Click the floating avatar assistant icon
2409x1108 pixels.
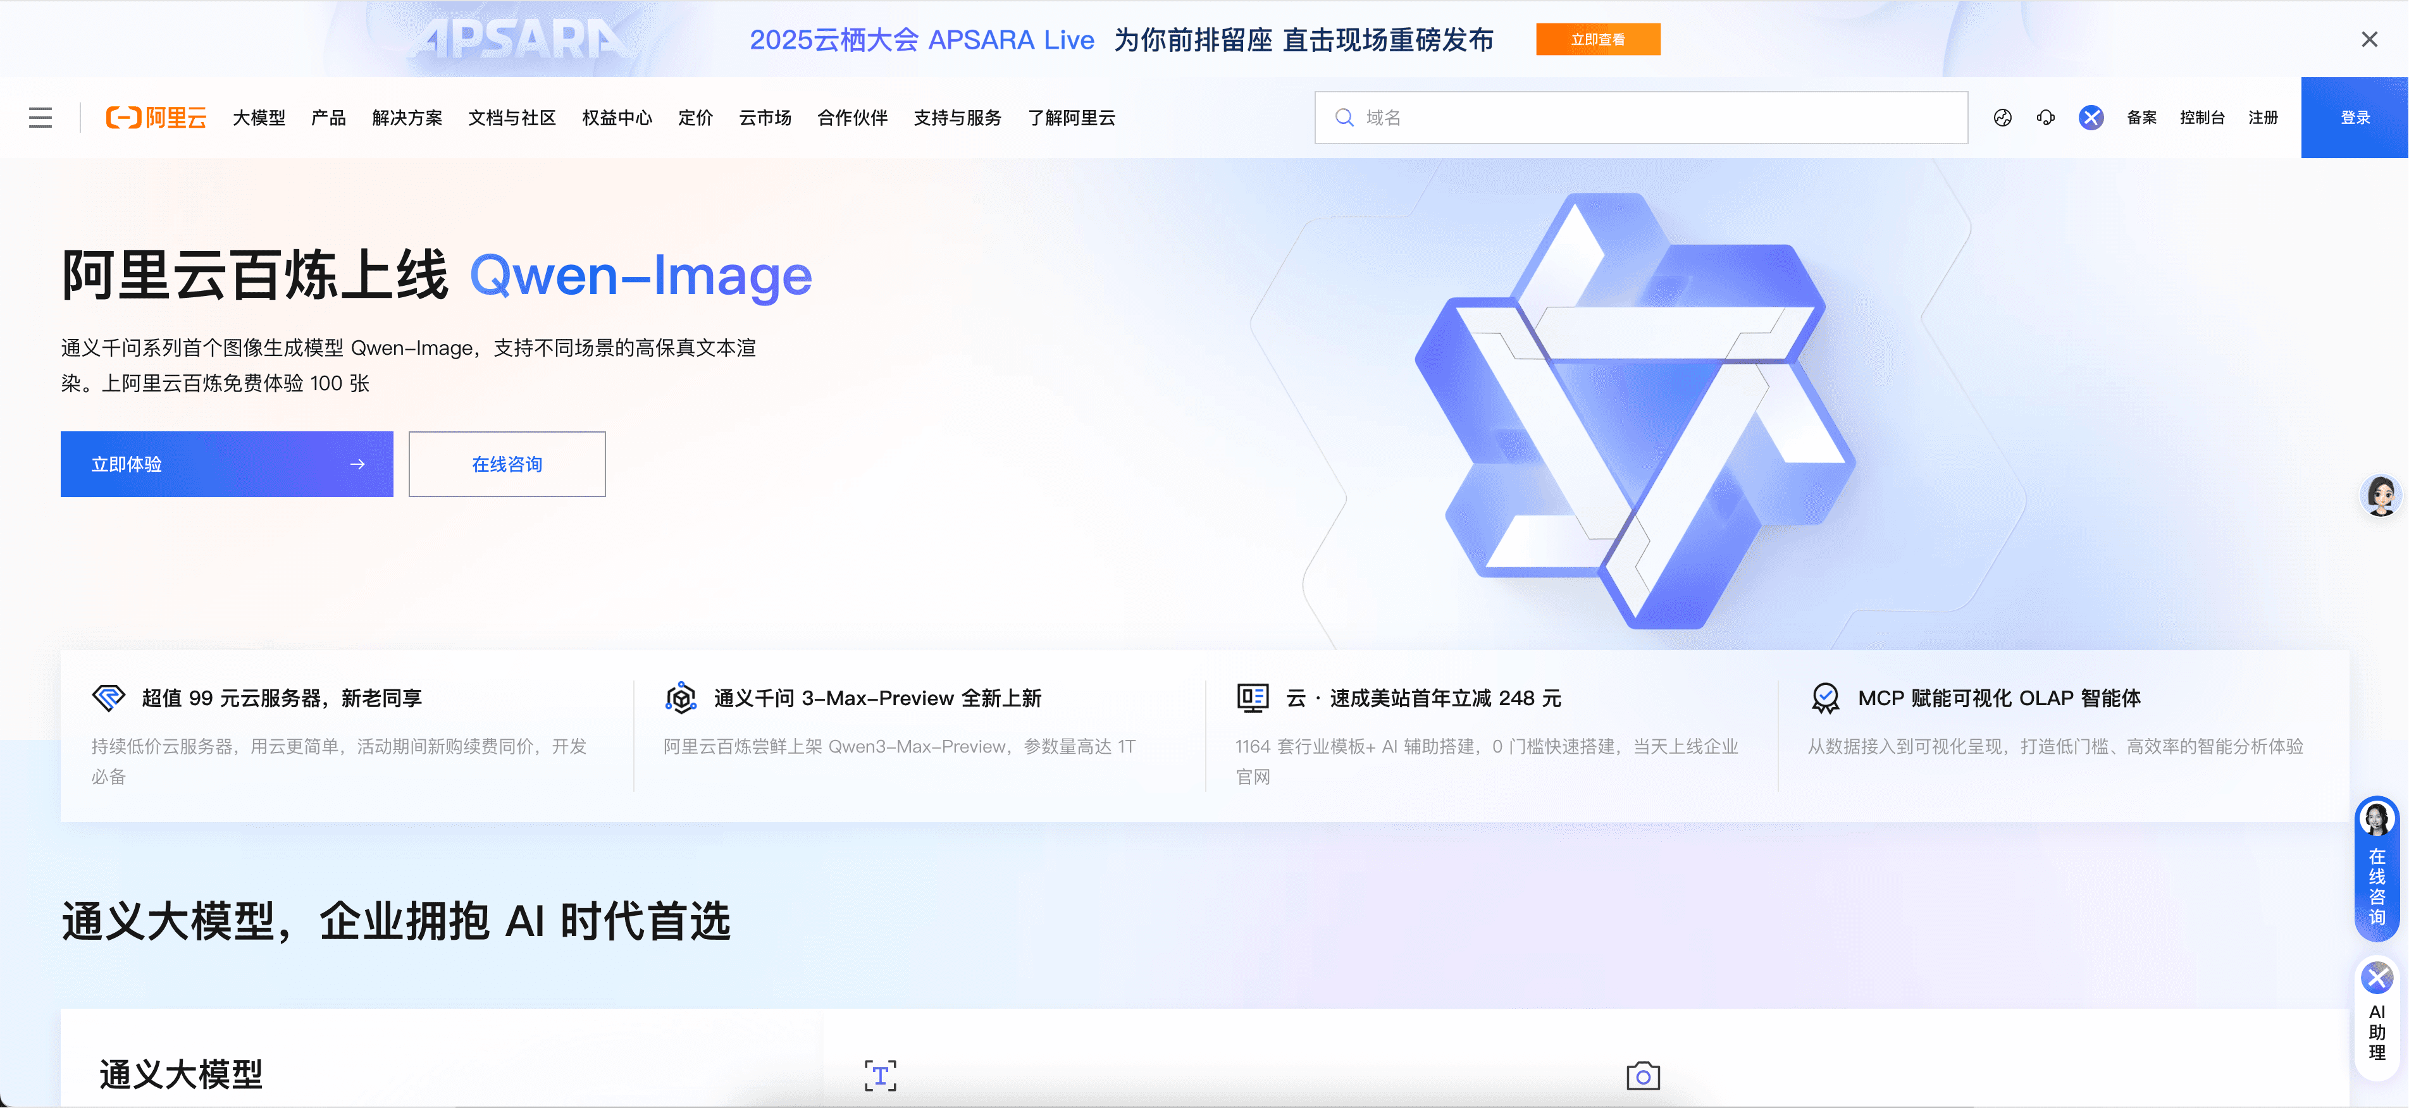[2380, 495]
